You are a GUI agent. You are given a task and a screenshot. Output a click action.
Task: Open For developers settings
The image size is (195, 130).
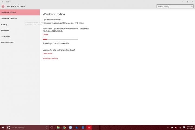click(20, 43)
